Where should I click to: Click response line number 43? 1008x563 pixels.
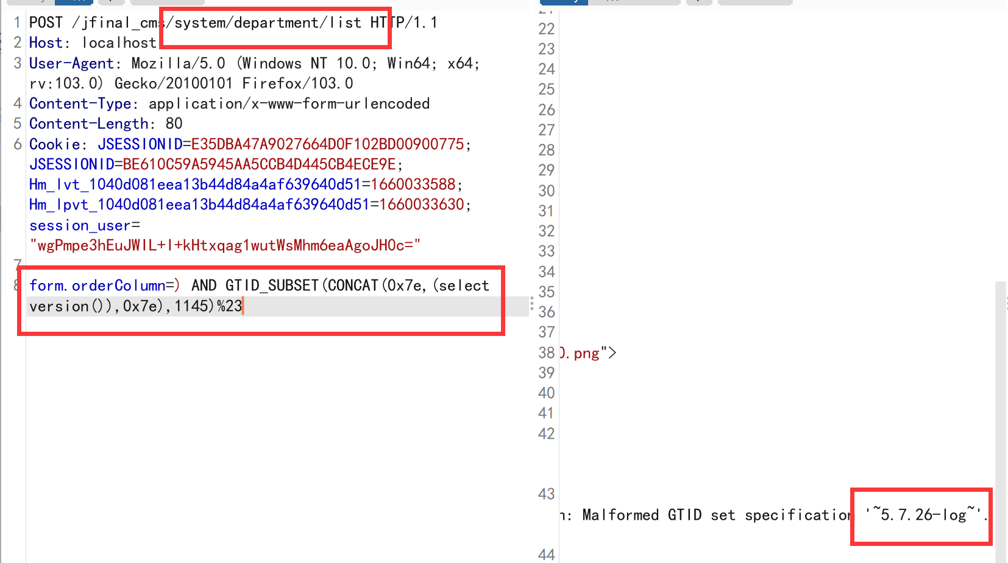(547, 494)
